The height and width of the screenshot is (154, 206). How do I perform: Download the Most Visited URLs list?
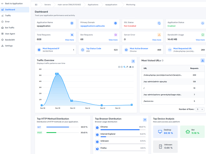coord(203,60)
